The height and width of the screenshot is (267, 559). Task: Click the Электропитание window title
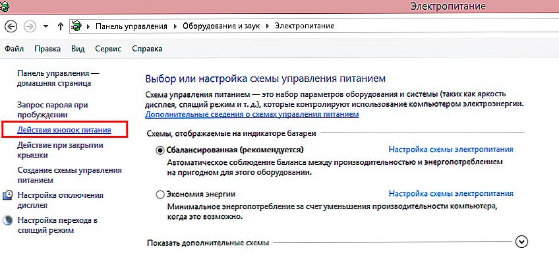(x=448, y=6)
